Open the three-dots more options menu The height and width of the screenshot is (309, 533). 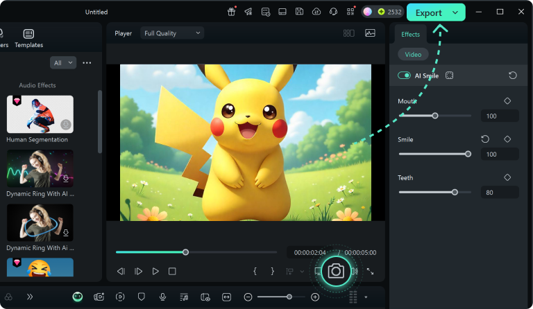pos(87,63)
